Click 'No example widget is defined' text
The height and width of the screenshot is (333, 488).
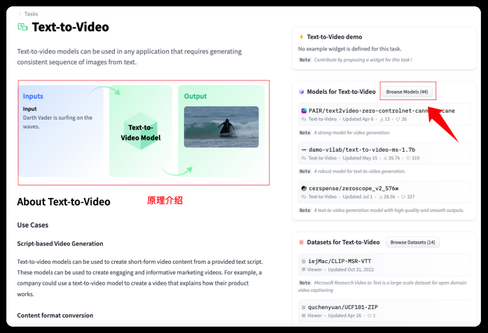[350, 49]
